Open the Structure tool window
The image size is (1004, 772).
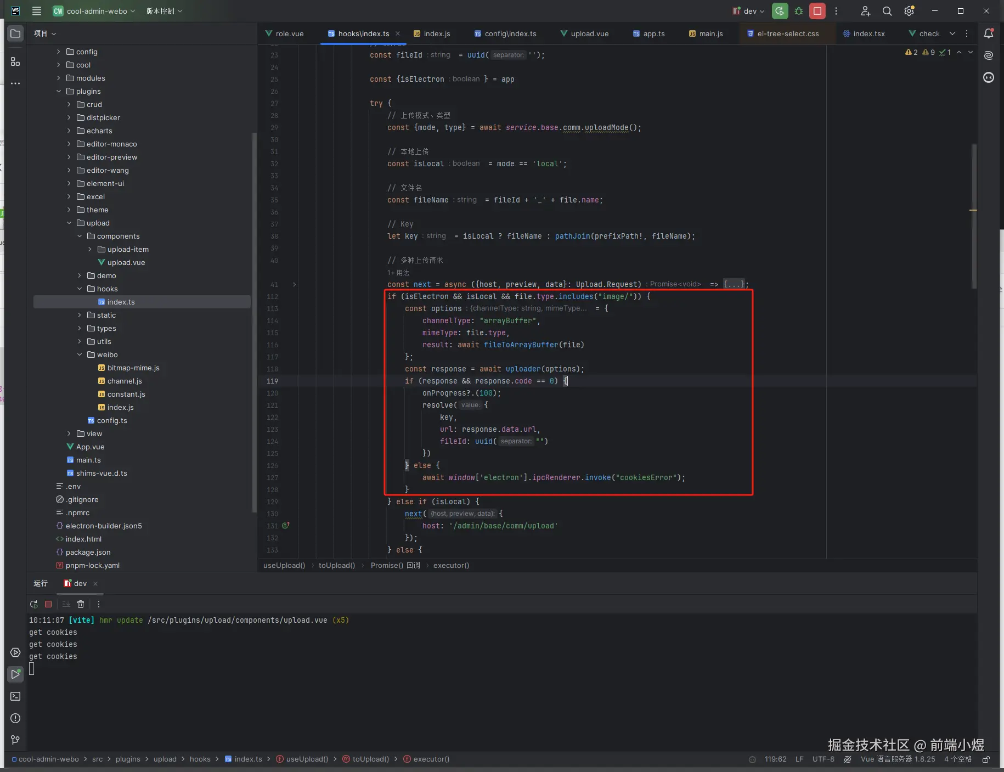tap(15, 62)
